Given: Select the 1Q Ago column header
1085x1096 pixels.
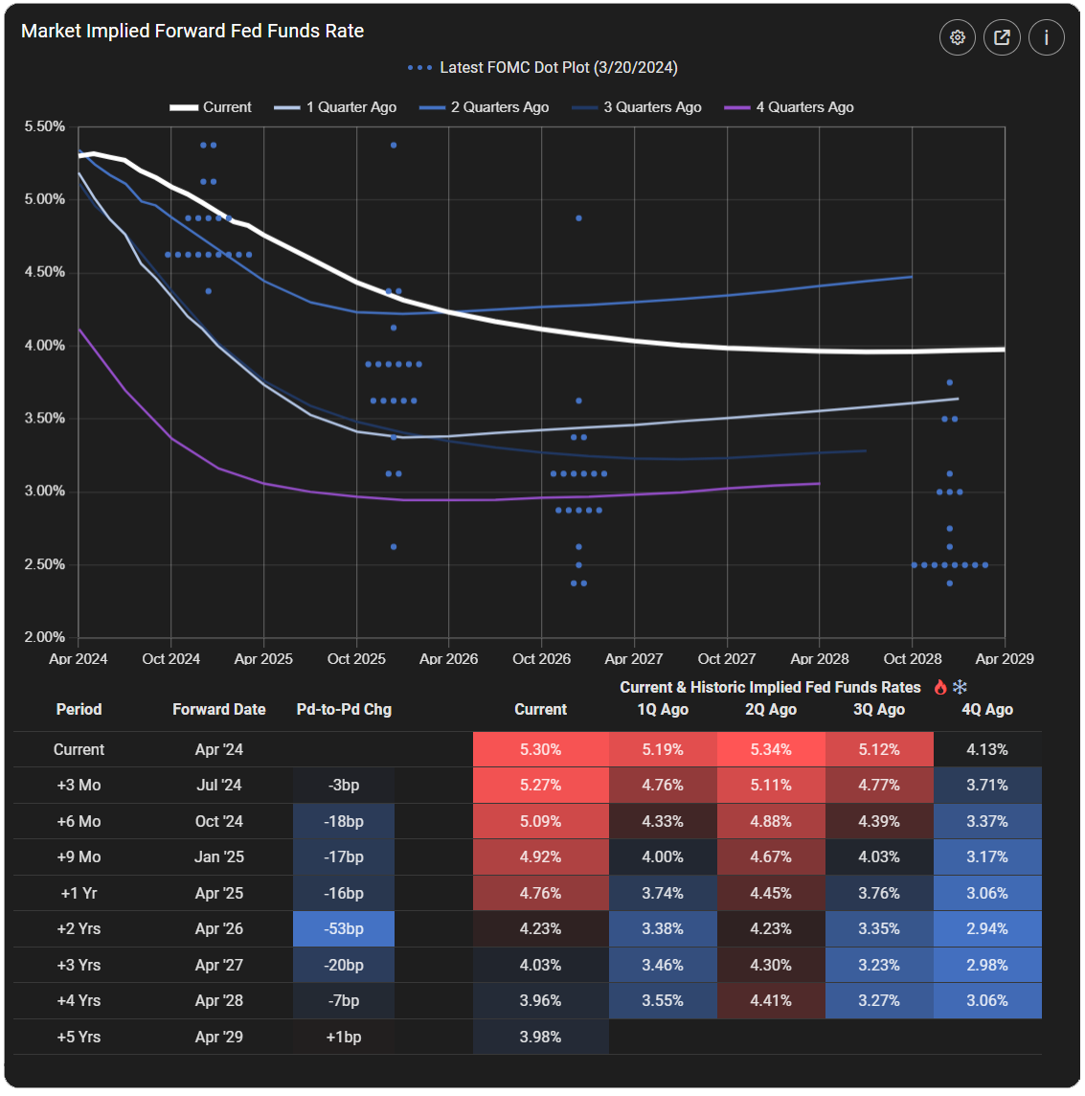Looking at the screenshot, I should pos(663,709).
